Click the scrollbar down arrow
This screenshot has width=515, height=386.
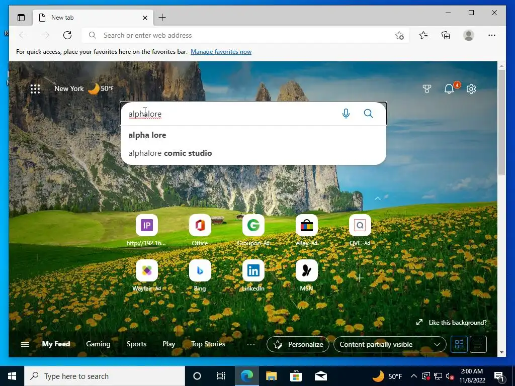point(501,352)
